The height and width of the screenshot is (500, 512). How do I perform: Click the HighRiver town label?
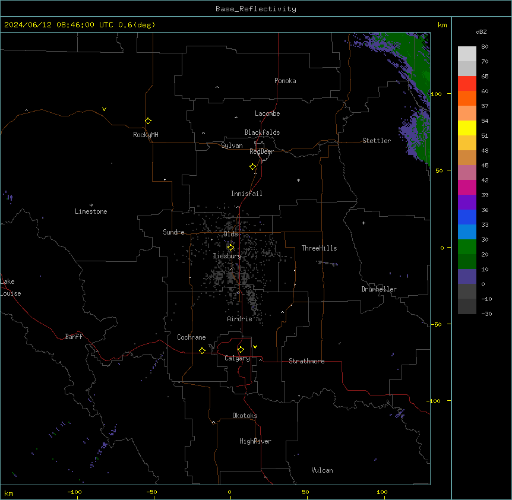[x=255, y=441]
